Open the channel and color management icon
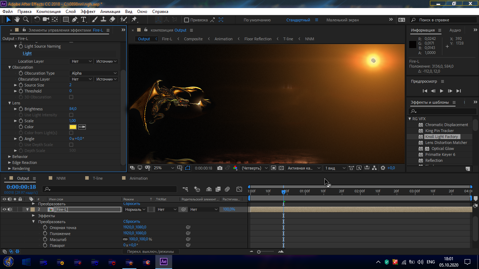Image resolution: width=479 pixels, height=269 pixels. 235,168
